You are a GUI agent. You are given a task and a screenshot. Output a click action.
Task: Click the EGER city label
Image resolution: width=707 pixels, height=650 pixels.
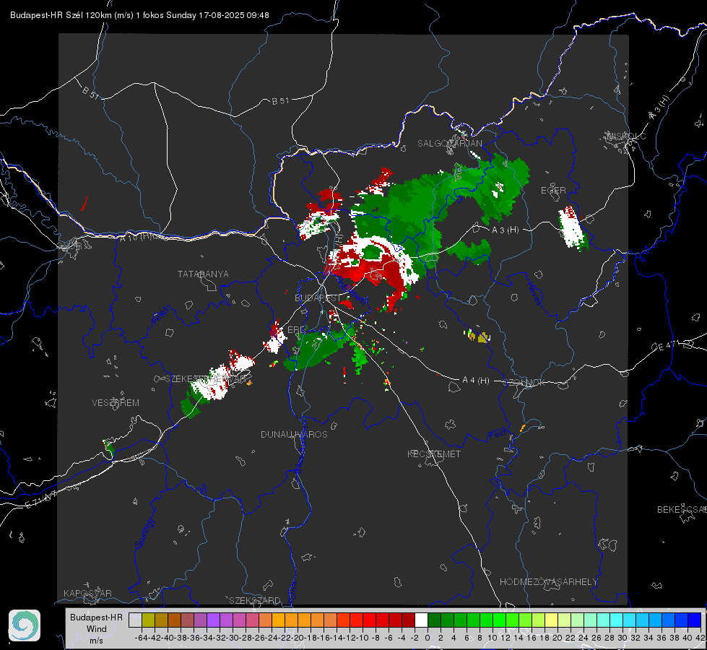pos(553,191)
